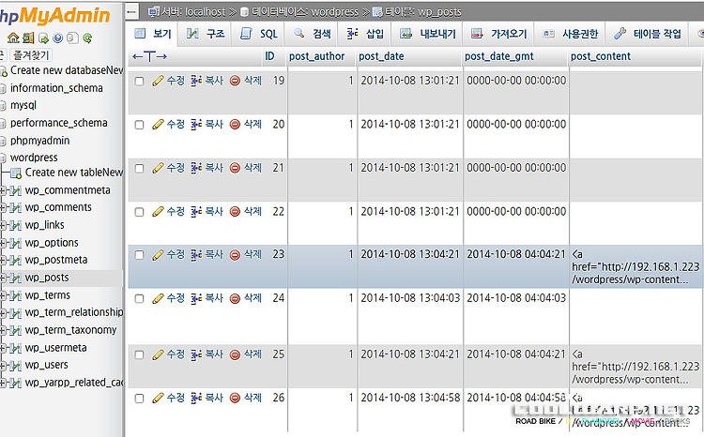Screen dimensions: 704x437
Task: Open the 구조 (Structure) tab
Action: point(206,34)
